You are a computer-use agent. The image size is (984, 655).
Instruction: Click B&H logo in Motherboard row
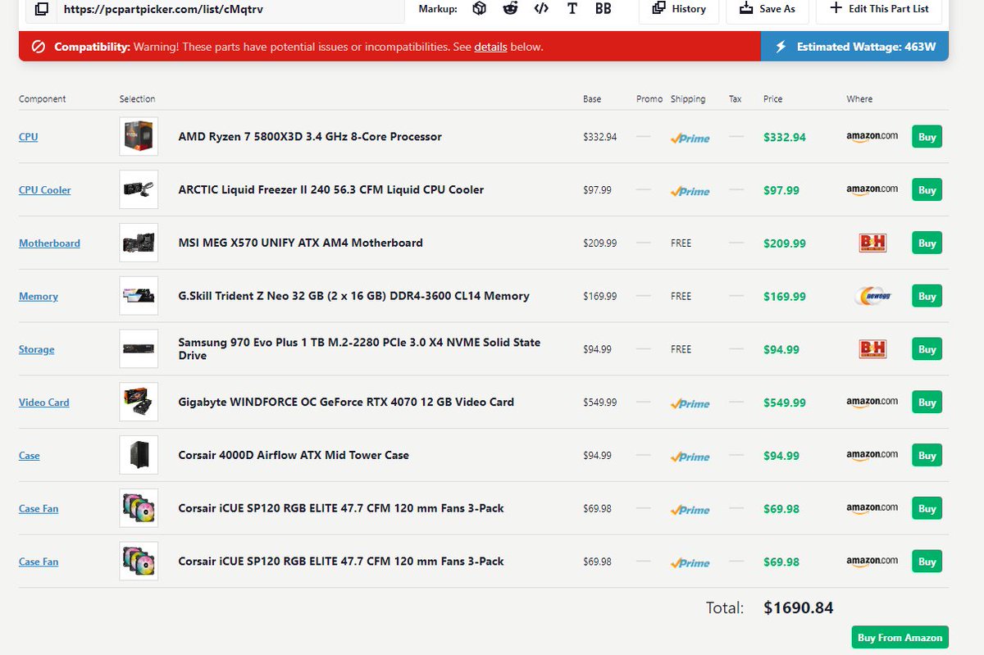872,243
